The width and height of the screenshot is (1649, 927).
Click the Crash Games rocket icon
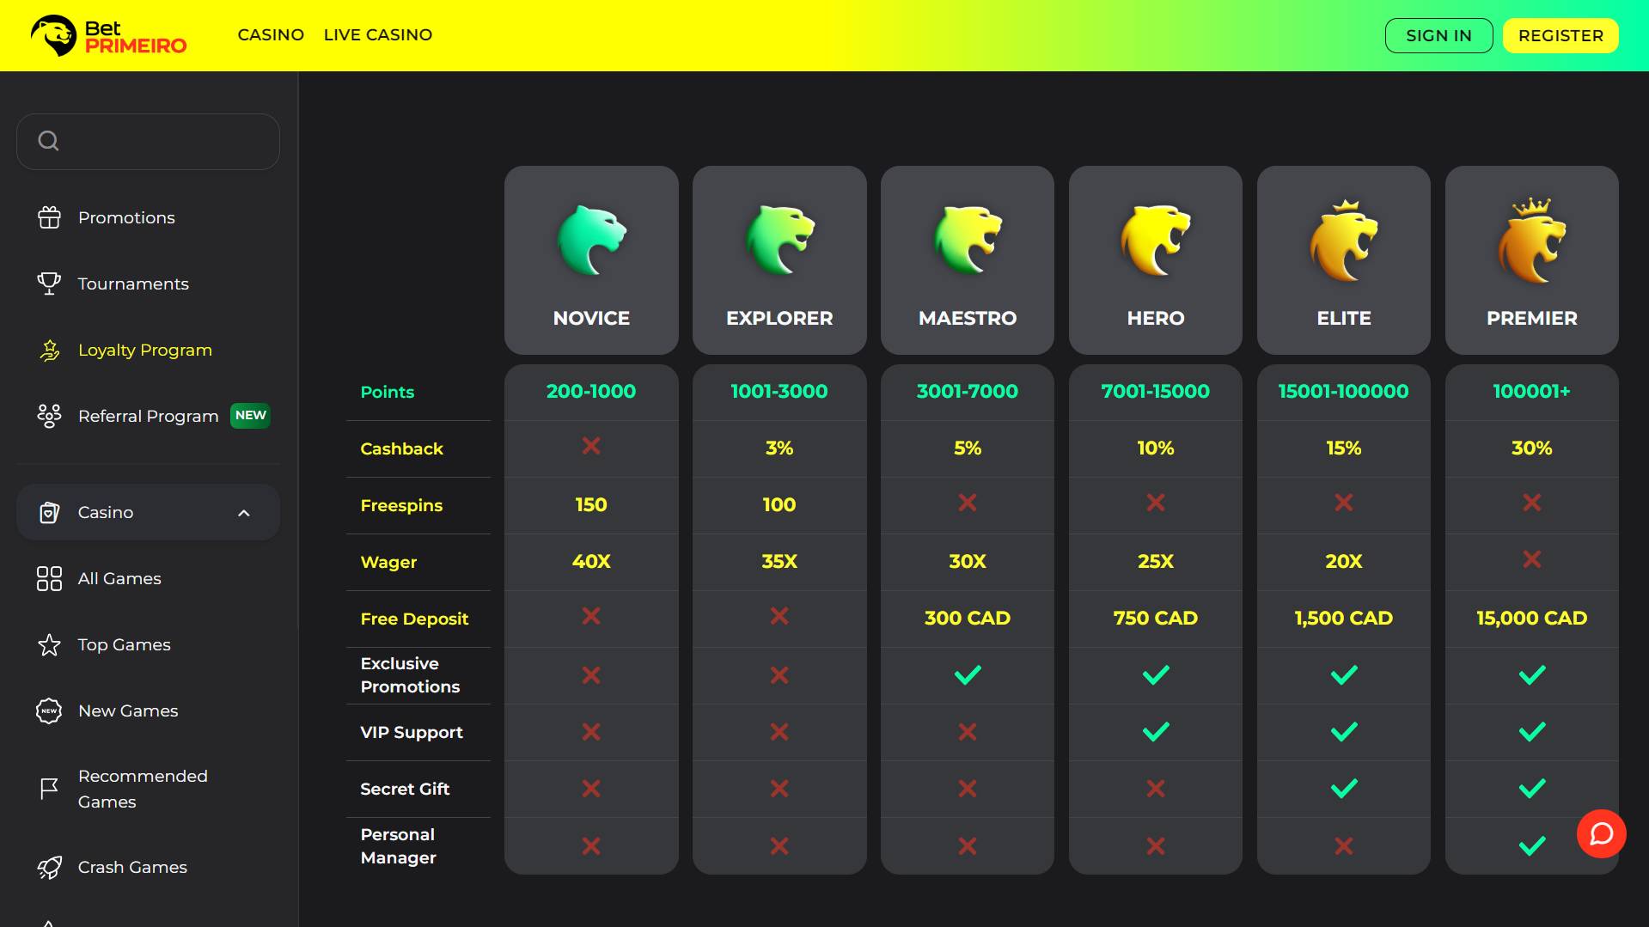[x=49, y=868]
